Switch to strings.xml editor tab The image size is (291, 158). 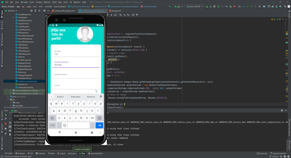pyautogui.click(x=116, y=11)
